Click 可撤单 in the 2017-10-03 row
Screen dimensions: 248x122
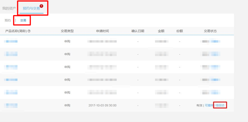coord(209,105)
